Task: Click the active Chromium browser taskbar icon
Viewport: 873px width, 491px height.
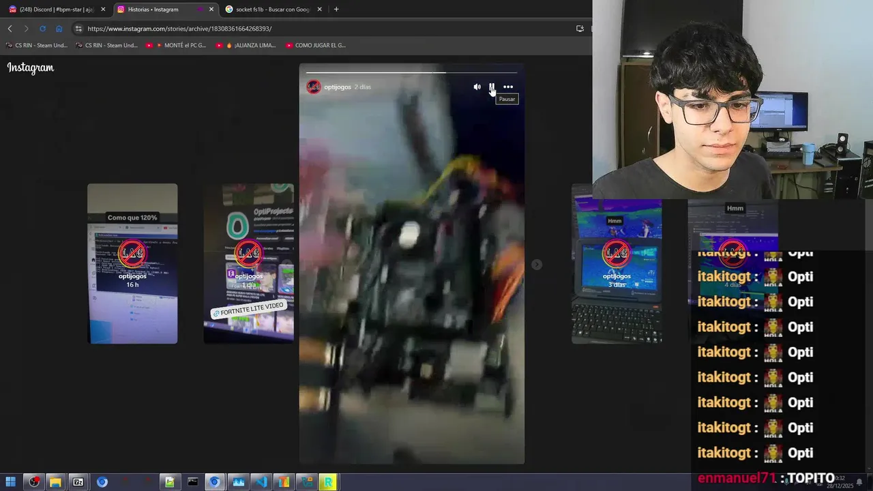Action: pos(215,482)
